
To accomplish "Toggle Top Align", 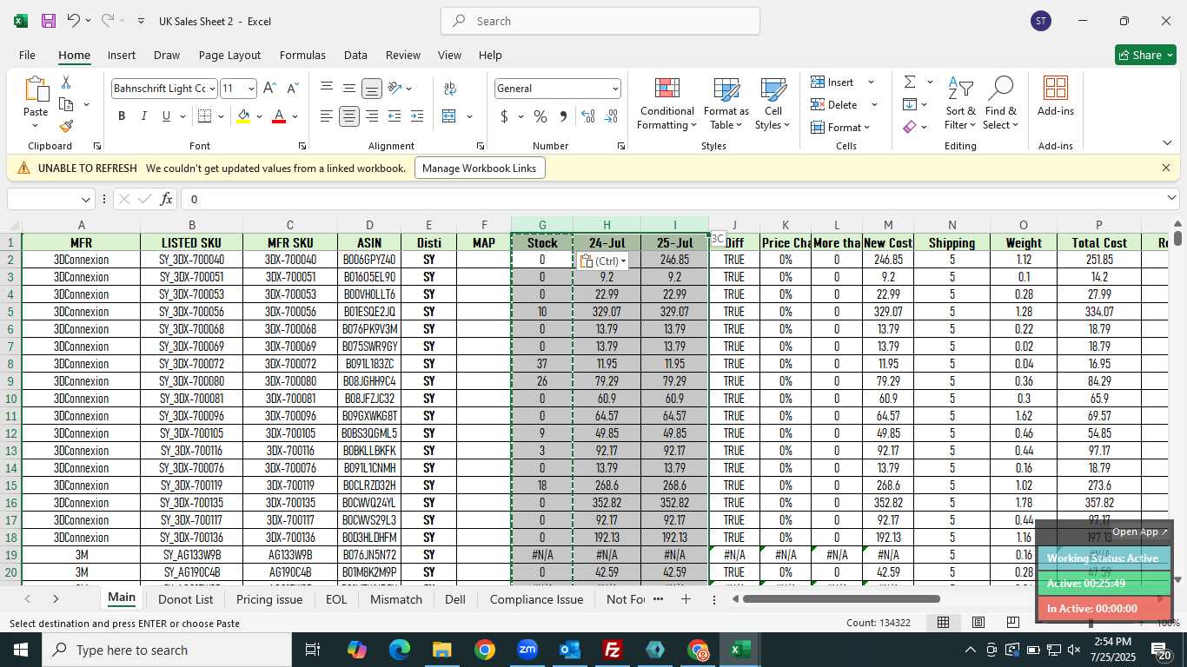I will coord(327,89).
